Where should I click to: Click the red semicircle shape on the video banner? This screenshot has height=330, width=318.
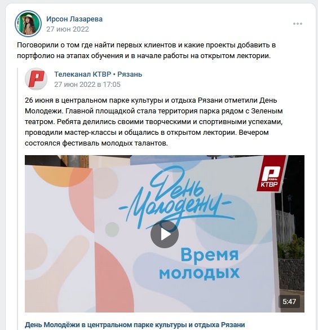(113, 277)
